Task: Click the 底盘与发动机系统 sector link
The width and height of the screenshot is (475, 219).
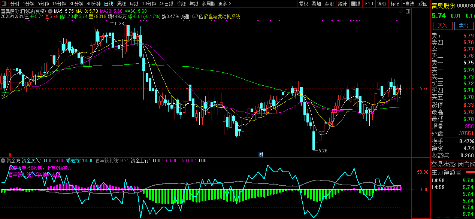Action: pyautogui.click(x=222, y=17)
